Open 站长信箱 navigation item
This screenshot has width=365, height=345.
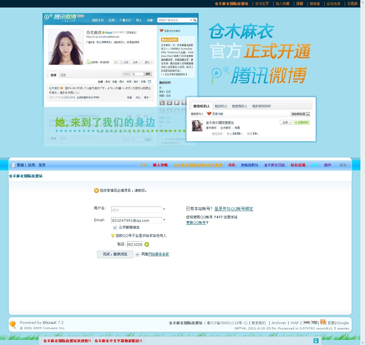tap(298, 165)
